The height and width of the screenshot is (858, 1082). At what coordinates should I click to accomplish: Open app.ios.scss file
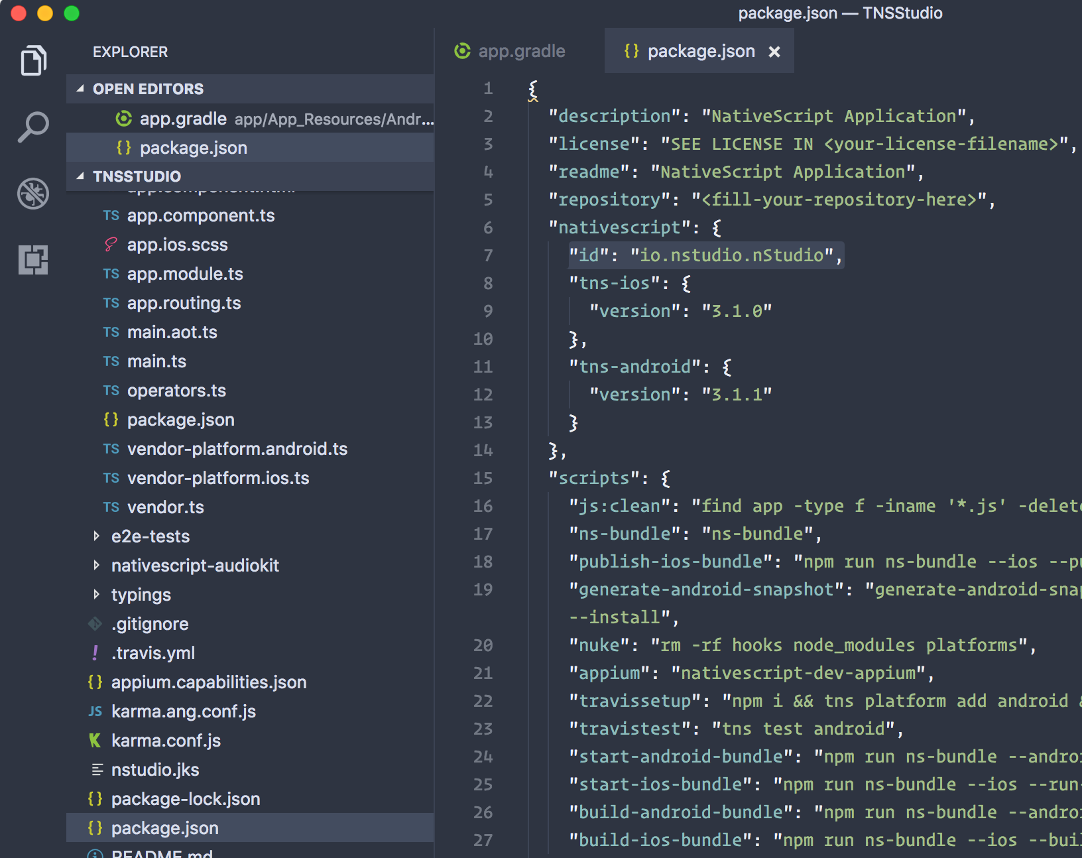pos(251,245)
